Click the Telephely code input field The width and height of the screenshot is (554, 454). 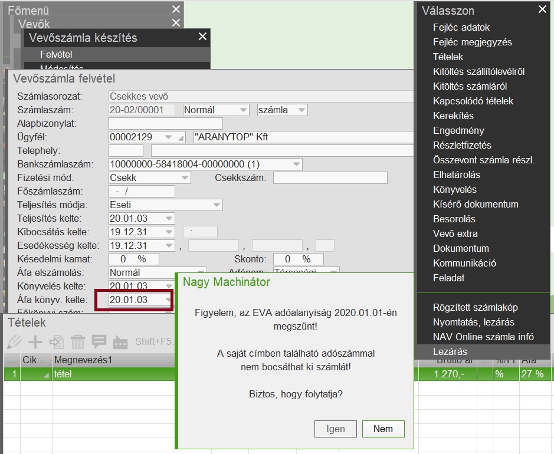[126, 151]
